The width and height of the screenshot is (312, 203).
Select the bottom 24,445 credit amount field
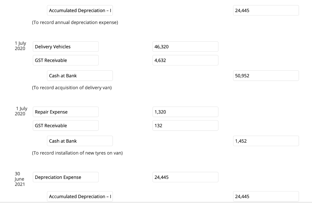266,196
